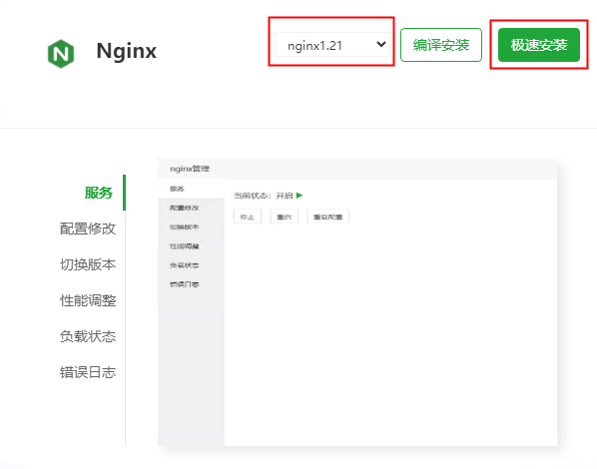Select small 切换版本 item in nginx管理 preview

(185, 227)
